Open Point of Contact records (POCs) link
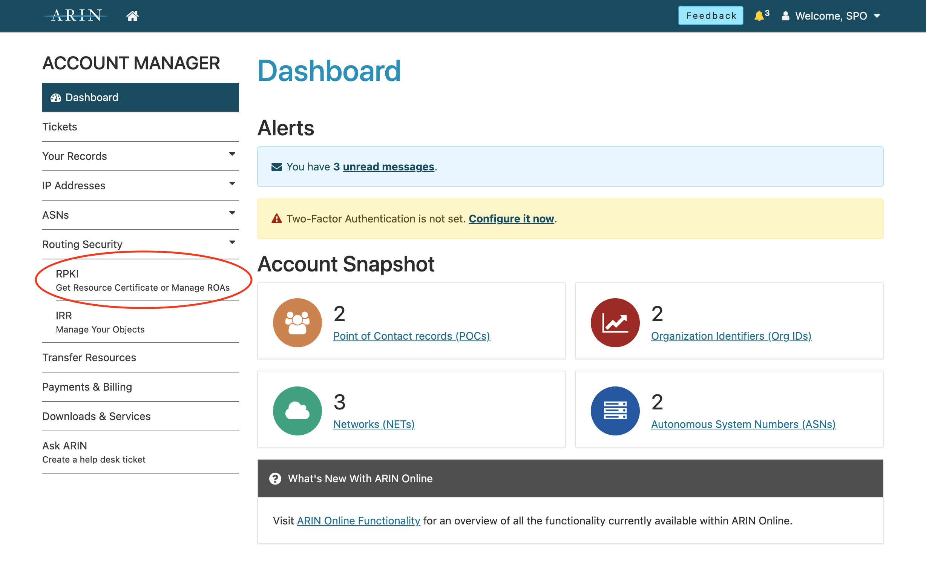Viewport: 926px width, 561px height. 412,336
